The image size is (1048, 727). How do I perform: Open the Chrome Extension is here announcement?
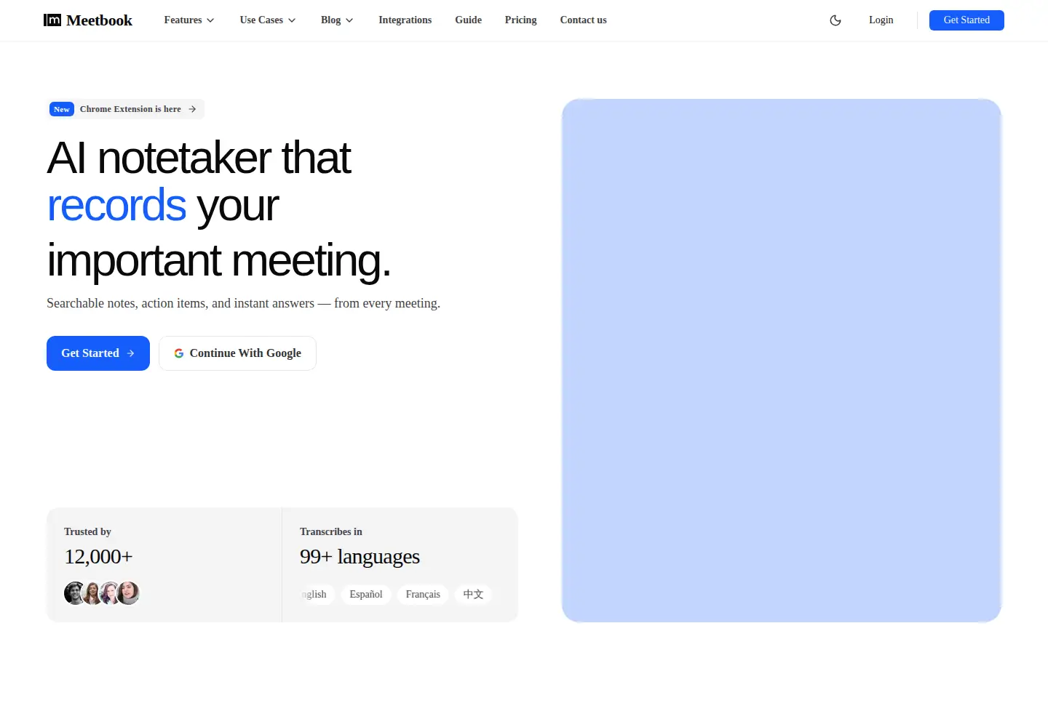tap(126, 109)
